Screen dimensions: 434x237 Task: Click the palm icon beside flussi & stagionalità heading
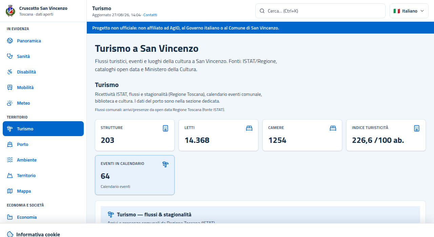point(111,214)
